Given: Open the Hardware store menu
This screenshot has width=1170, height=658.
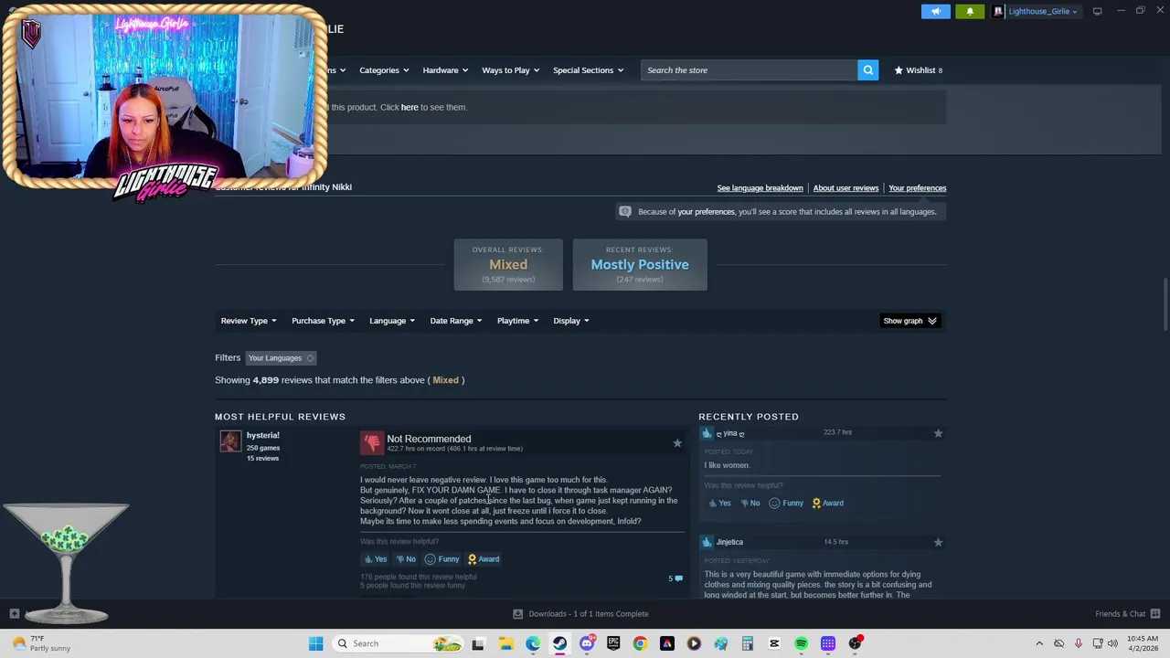Looking at the screenshot, I should tap(445, 70).
